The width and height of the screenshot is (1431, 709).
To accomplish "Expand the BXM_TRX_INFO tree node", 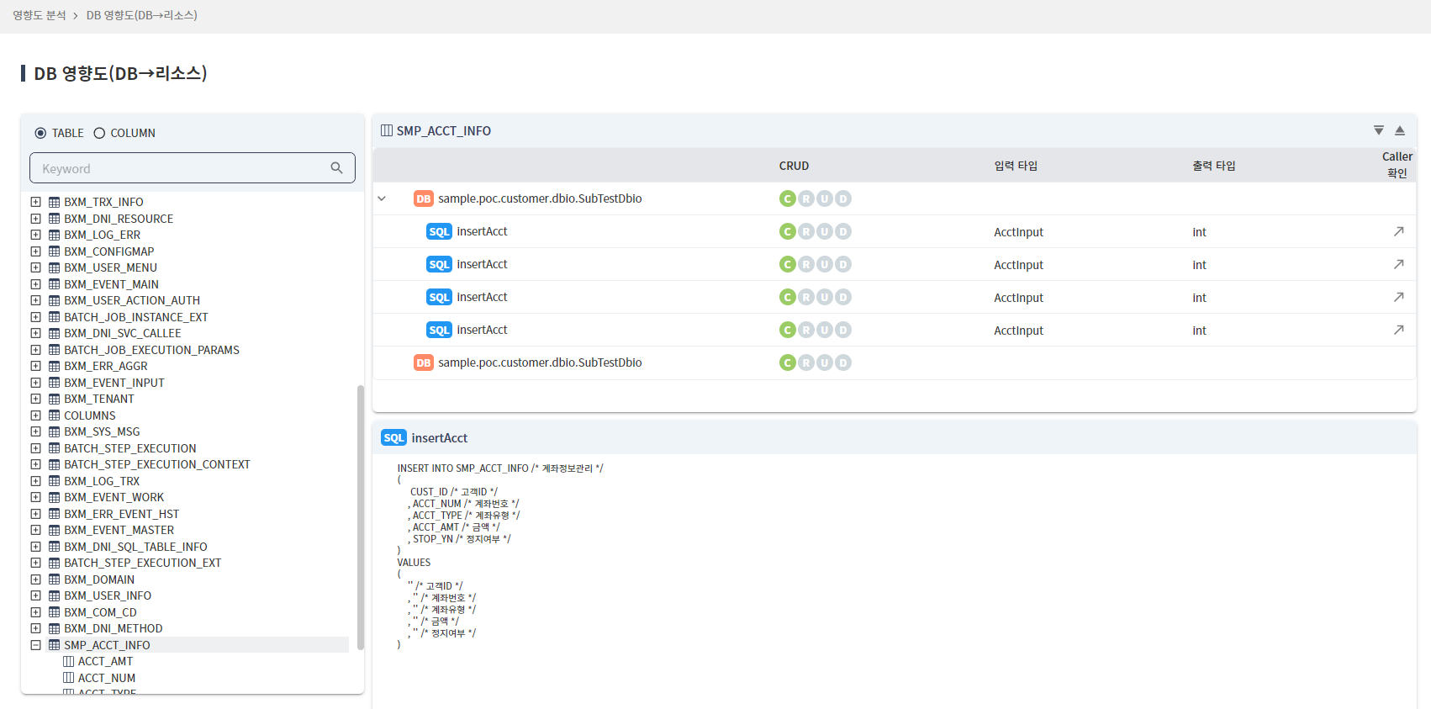I will pos(35,202).
